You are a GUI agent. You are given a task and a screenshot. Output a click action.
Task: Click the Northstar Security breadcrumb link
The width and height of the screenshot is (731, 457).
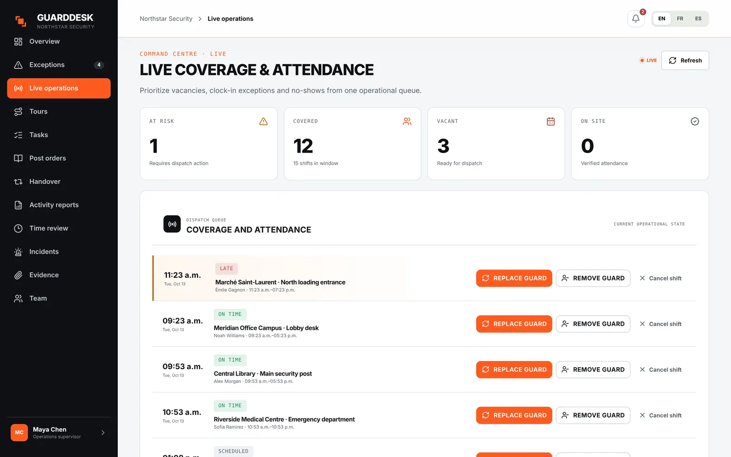pyautogui.click(x=166, y=19)
